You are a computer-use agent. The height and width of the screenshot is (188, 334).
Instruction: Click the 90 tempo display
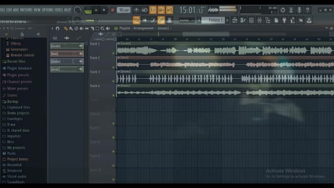124,10
